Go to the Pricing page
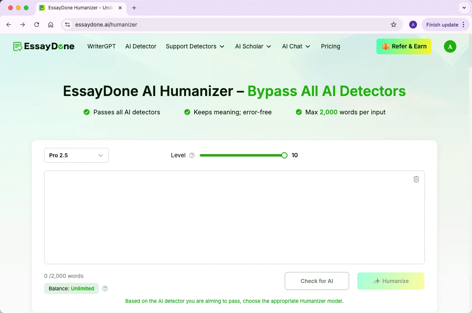Screen dimensions: 472x313 (x=330, y=46)
